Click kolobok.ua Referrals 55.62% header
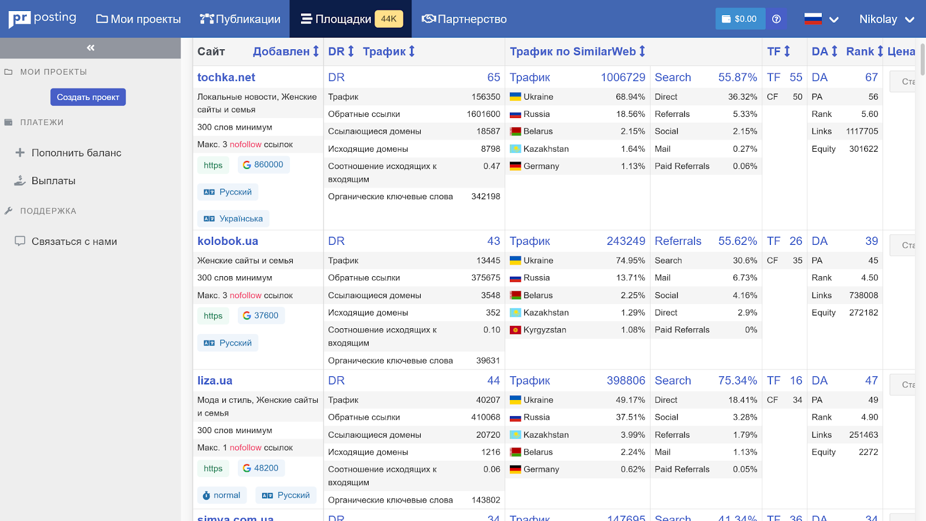Screen dimensions: 926x521 point(705,241)
